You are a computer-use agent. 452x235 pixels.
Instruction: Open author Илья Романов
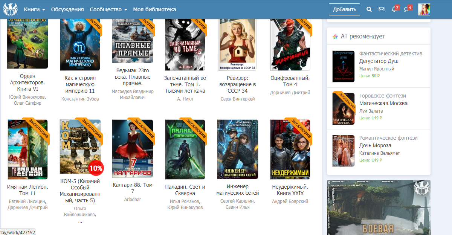185,201
